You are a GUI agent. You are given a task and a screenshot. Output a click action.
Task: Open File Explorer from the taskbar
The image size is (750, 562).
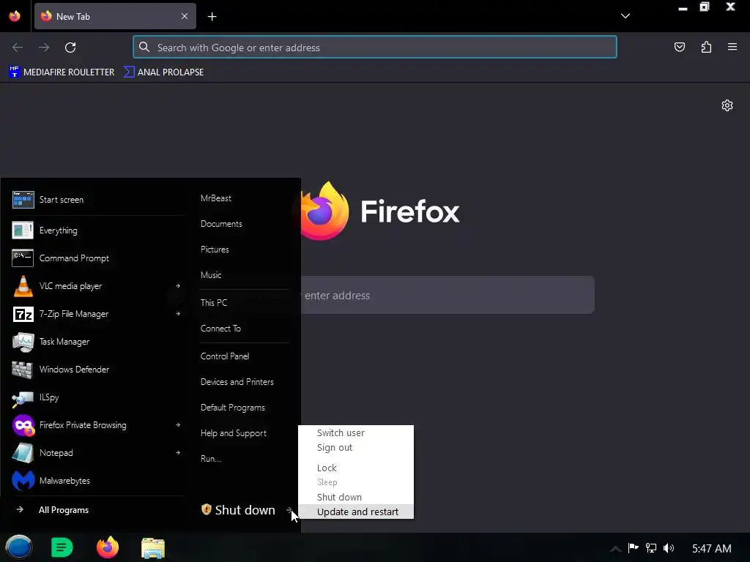(153, 547)
